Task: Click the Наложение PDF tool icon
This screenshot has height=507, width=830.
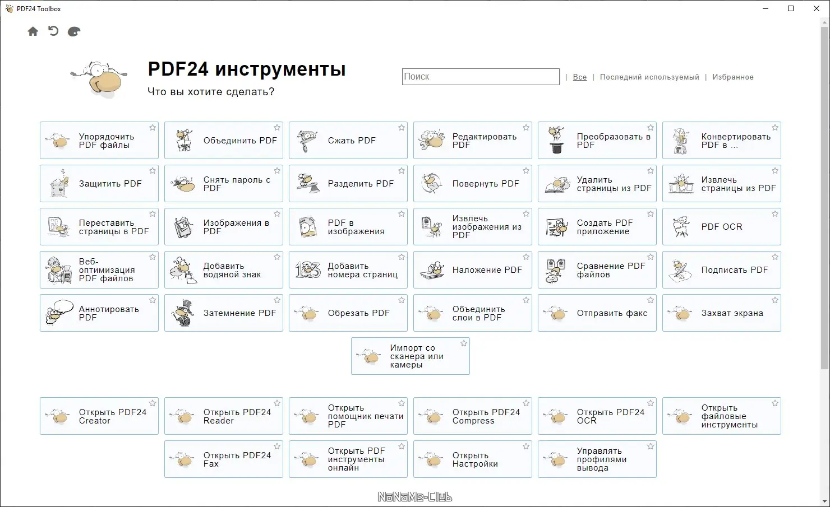Action: click(432, 270)
